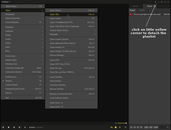Expand the Aspect Ratio submenu
Screen dimensions: 171x130
point(23,60)
